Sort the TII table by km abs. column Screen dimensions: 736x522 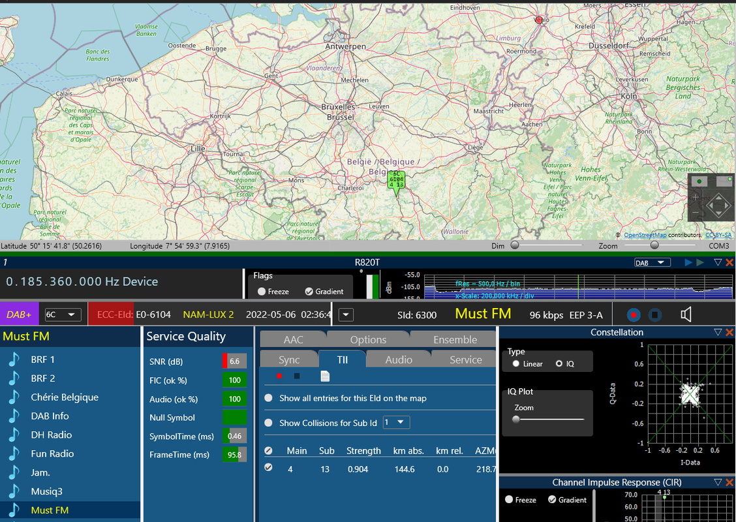pos(408,451)
